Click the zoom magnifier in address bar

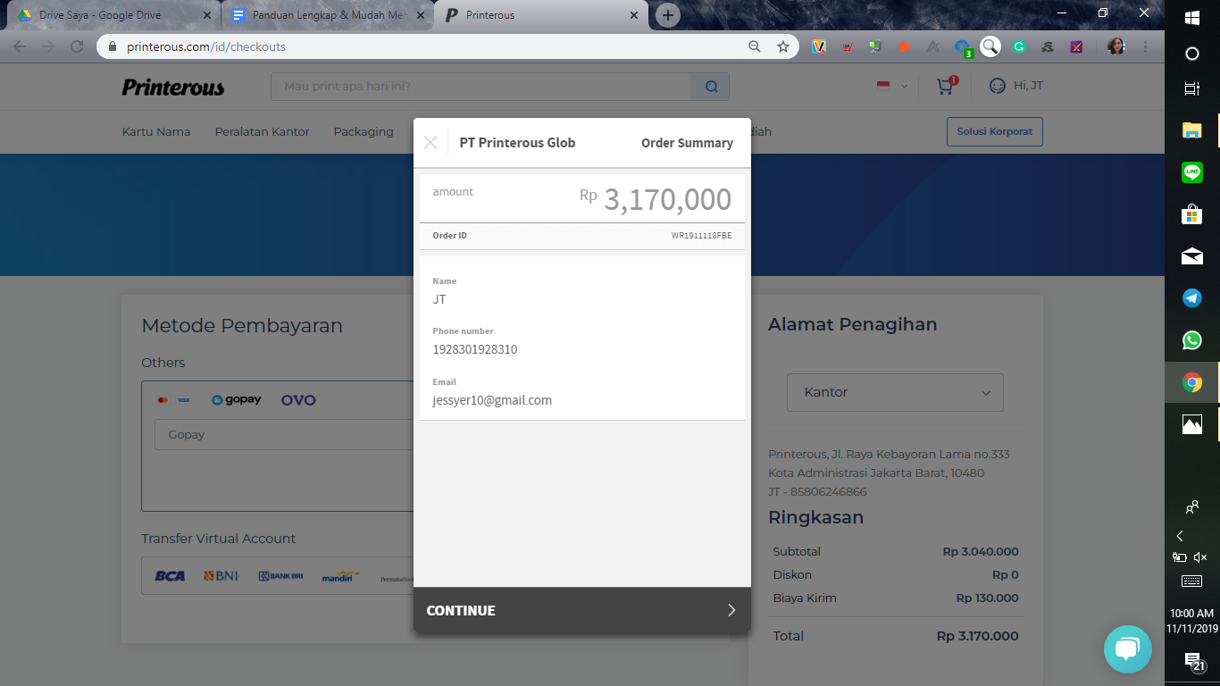[x=755, y=46]
